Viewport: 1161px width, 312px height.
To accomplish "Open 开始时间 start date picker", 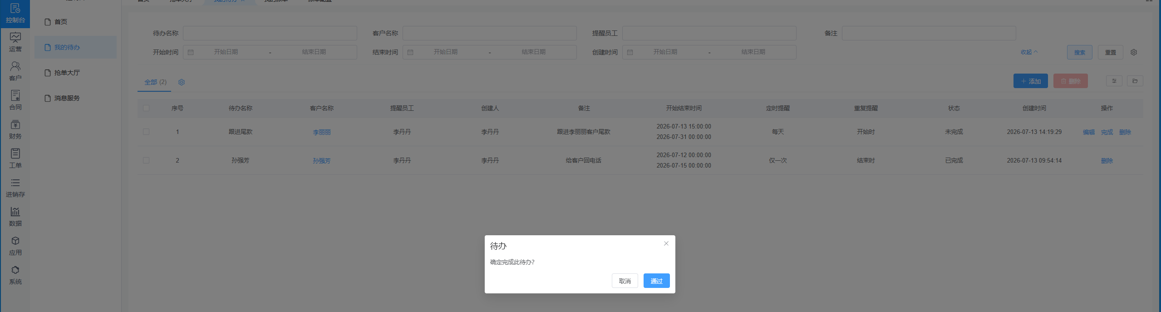I will (x=226, y=52).
